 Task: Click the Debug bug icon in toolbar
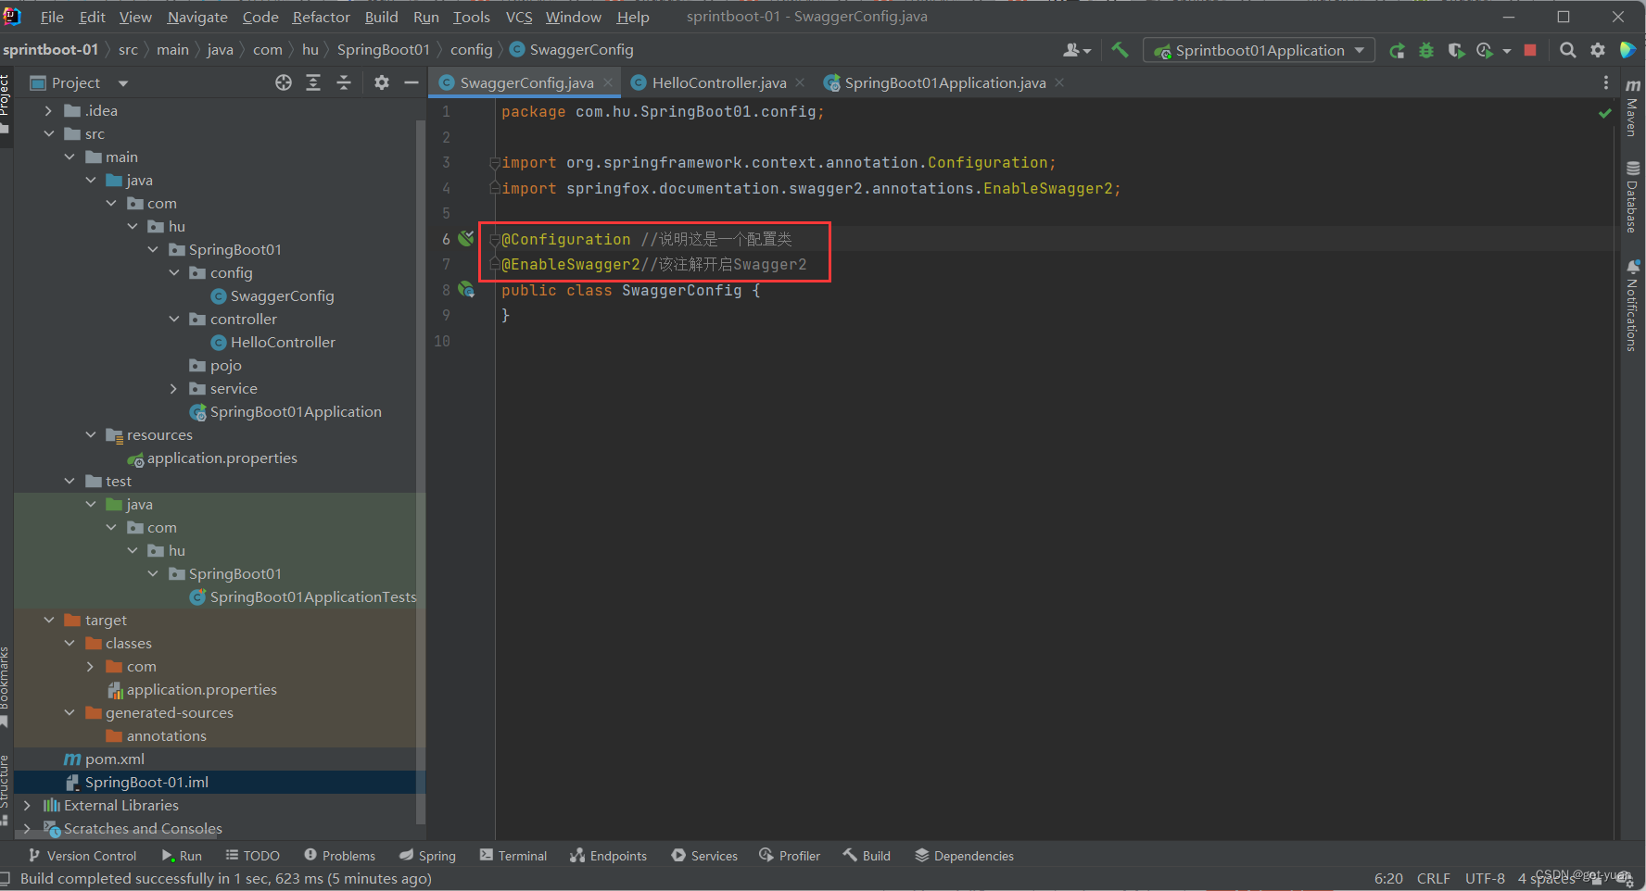pyautogui.click(x=1426, y=50)
